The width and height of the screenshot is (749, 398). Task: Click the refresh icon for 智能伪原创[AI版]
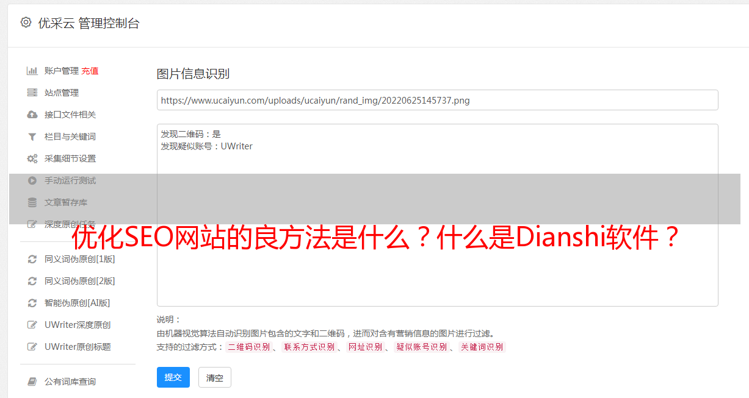[32, 303]
